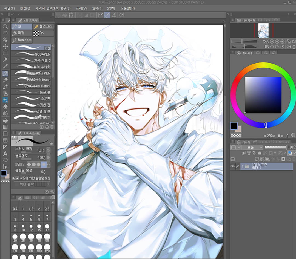Delete sub tool with trash icon
296x259 pixels.
pyautogui.click(x=52, y=127)
